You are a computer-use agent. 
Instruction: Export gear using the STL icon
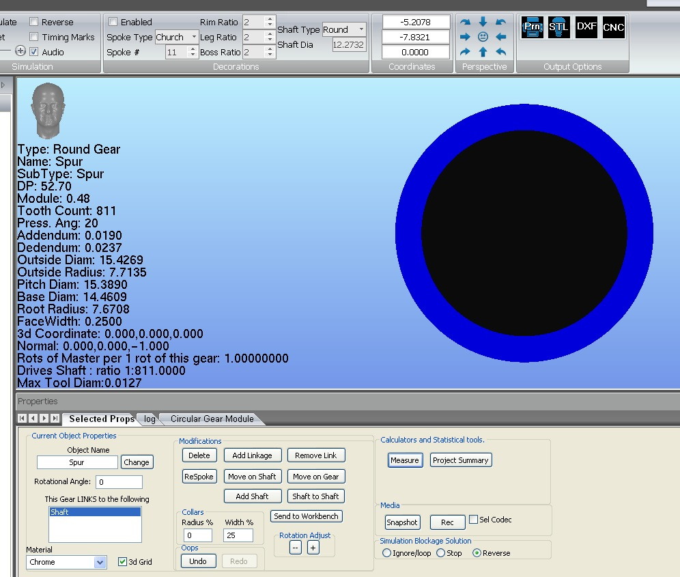pyautogui.click(x=559, y=27)
